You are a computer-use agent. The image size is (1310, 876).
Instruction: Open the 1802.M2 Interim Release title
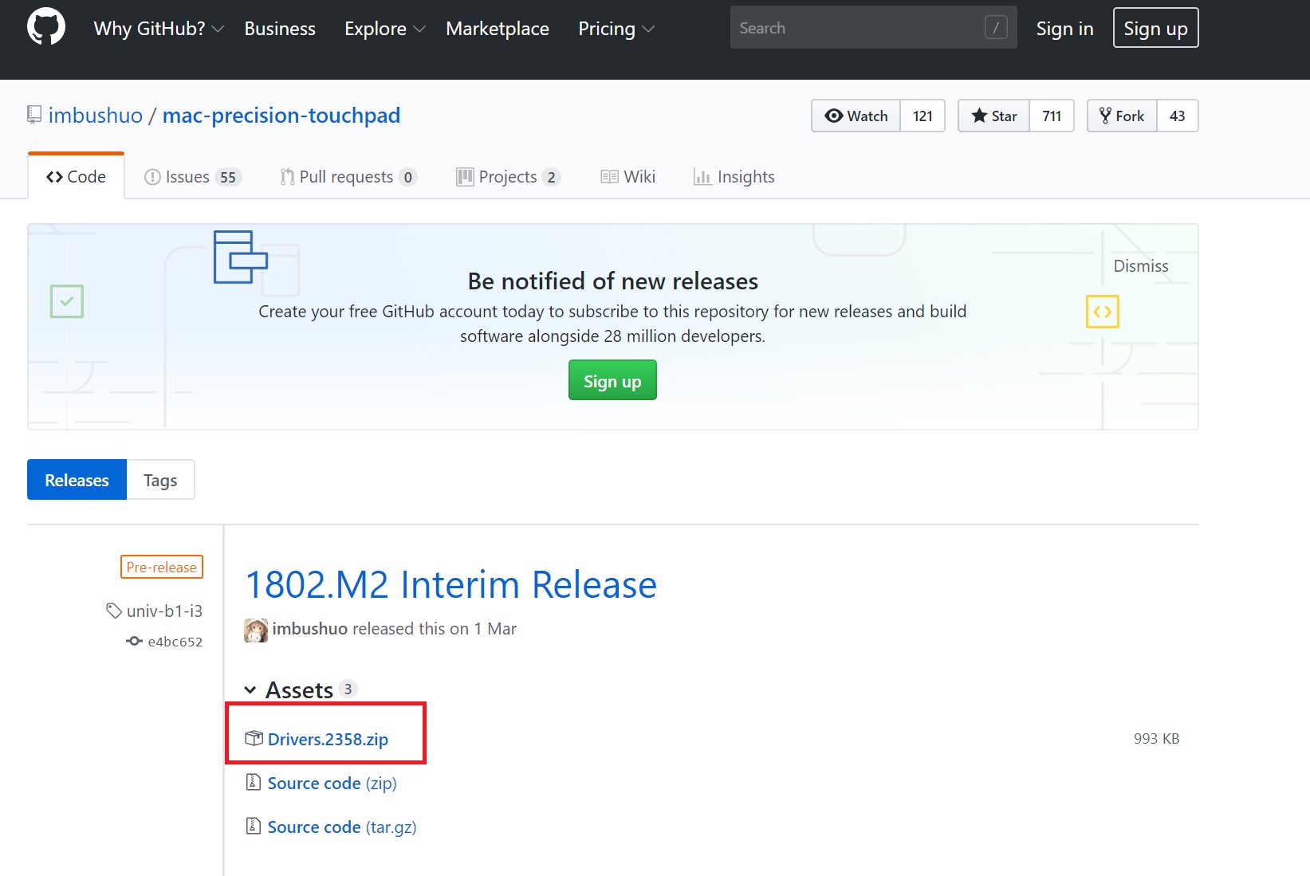click(451, 584)
